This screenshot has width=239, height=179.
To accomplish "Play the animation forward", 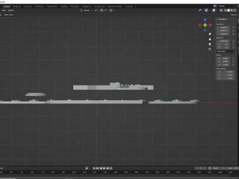I will coord(104,168).
